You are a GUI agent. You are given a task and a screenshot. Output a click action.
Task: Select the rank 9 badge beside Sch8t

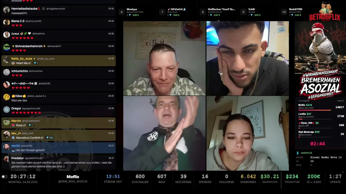pos(243,12)
